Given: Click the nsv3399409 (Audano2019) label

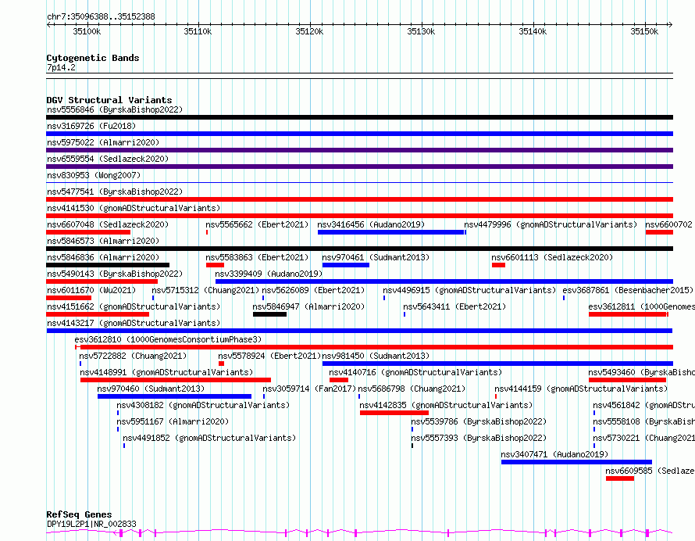Looking at the screenshot, I should coord(269,274).
